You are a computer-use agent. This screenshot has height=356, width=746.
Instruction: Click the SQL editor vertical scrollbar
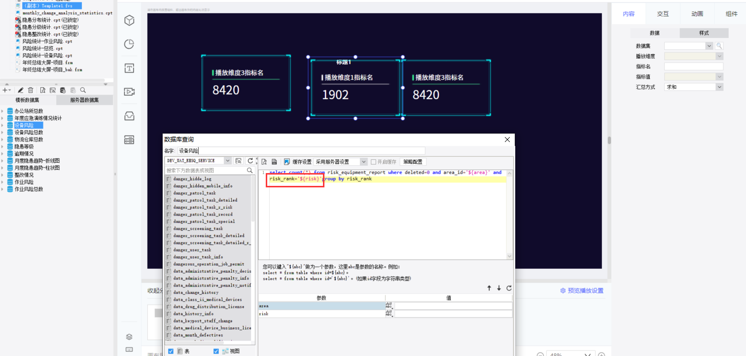pyautogui.click(x=510, y=214)
